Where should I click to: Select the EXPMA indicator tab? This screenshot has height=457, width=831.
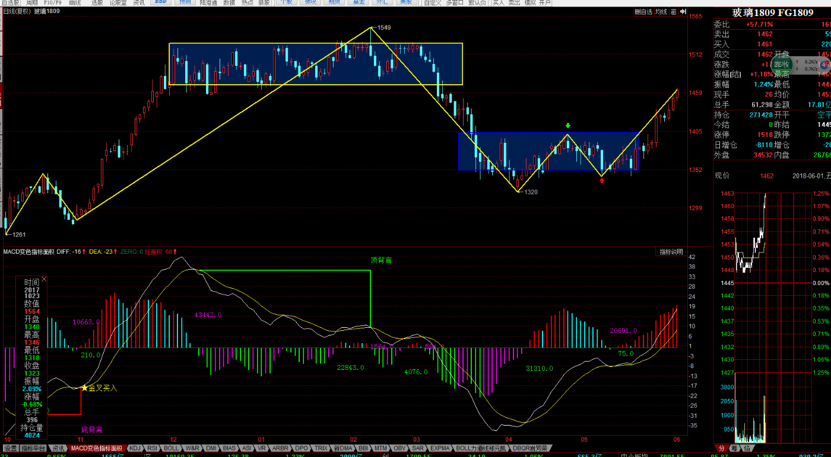click(x=440, y=448)
